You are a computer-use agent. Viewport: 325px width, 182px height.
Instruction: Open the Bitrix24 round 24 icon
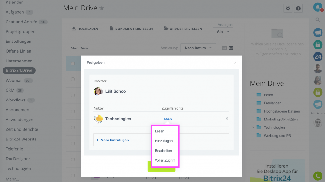click(x=318, y=56)
